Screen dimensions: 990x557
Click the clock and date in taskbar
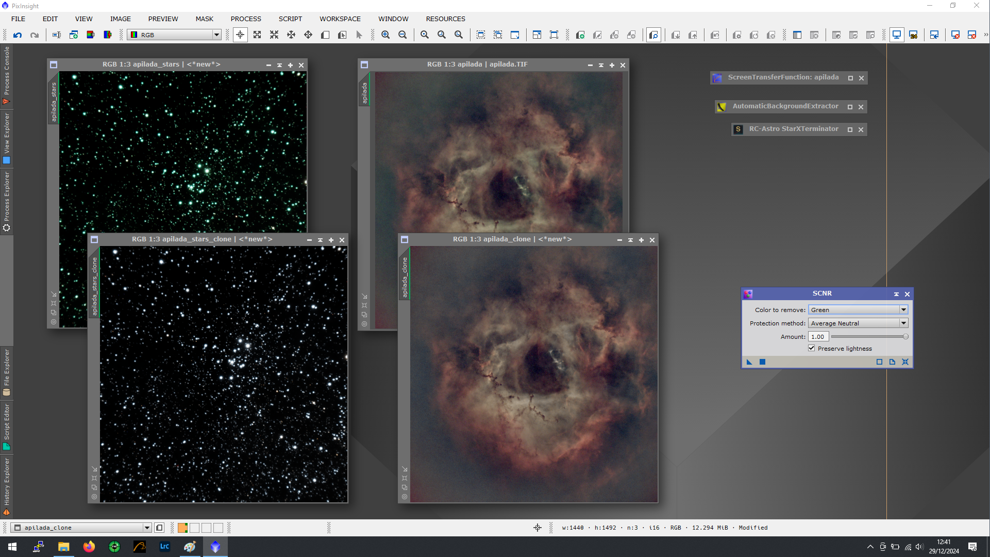(x=944, y=547)
